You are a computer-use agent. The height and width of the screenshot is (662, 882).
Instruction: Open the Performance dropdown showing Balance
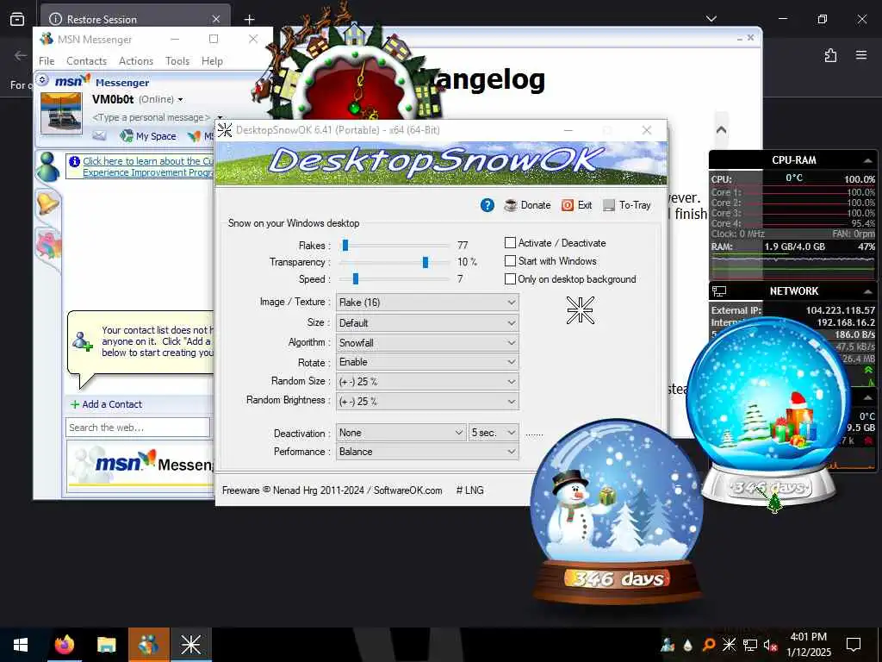coord(427,452)
